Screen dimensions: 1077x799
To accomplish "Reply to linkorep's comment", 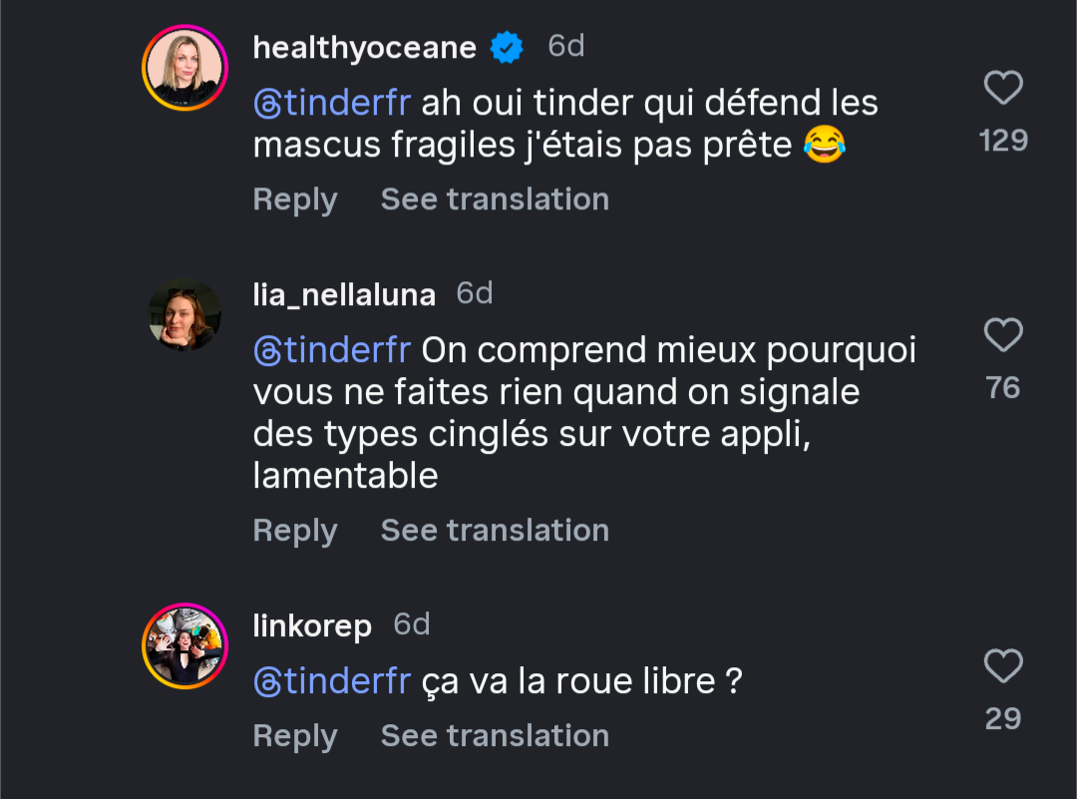I will click(295, 736).
